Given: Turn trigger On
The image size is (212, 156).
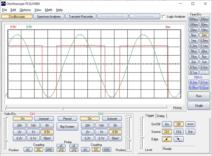Looking at the screenshot, I should (x=167, y=124).
